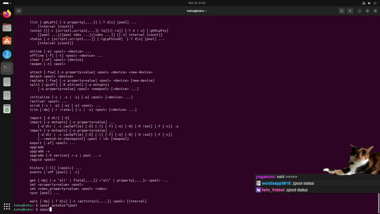
Task: Click the 'offline [-f] [-t]' usage line
Action: (x=66, y=55)
